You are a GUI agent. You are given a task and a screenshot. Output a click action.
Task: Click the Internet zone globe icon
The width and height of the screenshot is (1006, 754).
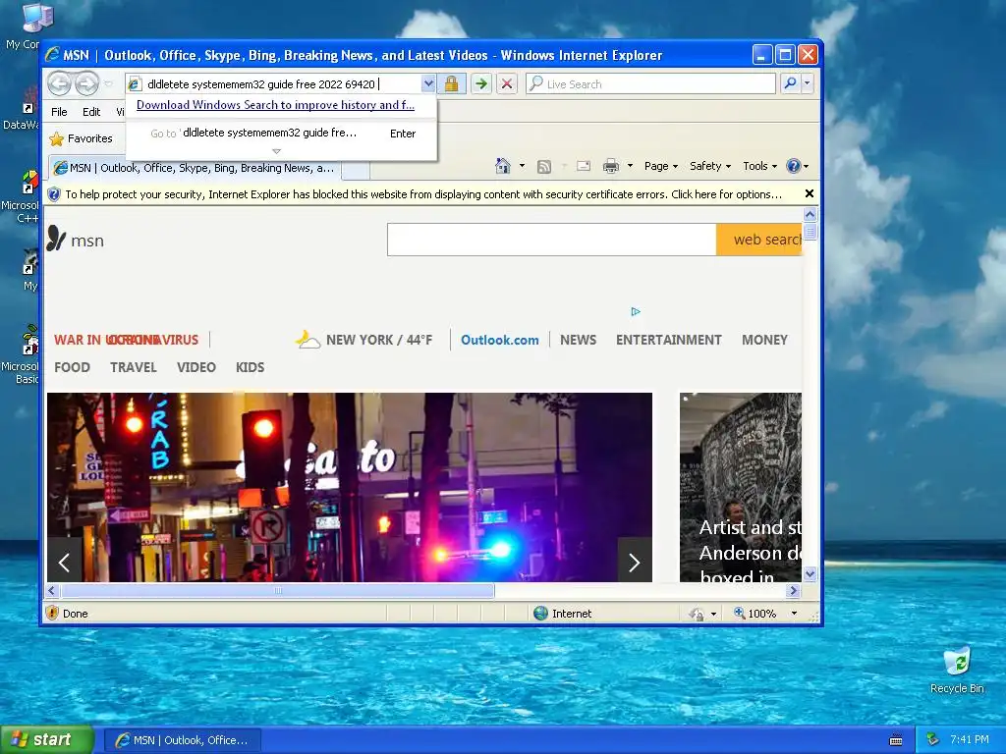click(541, 613)
